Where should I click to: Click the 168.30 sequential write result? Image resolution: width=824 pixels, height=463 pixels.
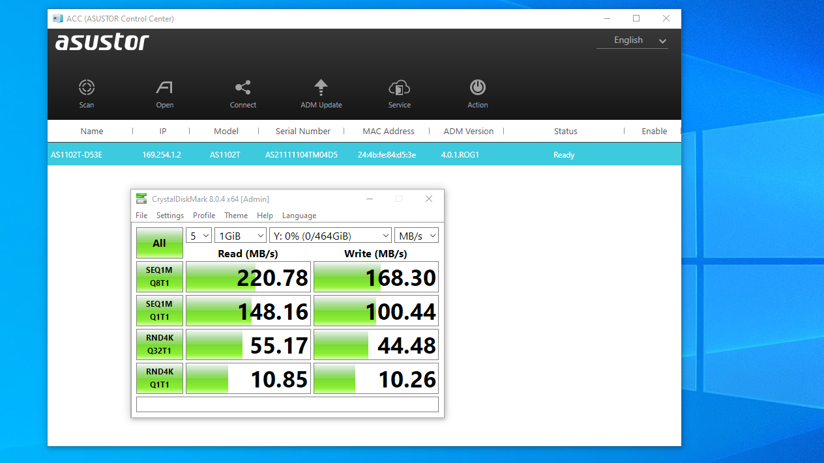pyautogui.click(x=376, y=277)
